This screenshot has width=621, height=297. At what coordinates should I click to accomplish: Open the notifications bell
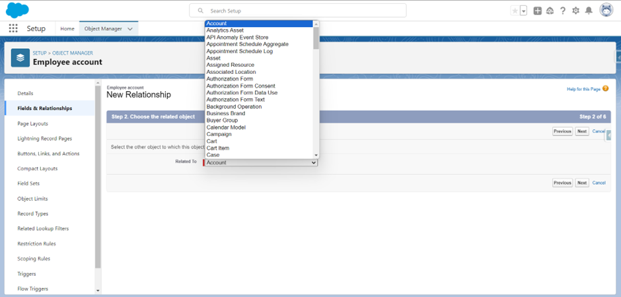589,11
